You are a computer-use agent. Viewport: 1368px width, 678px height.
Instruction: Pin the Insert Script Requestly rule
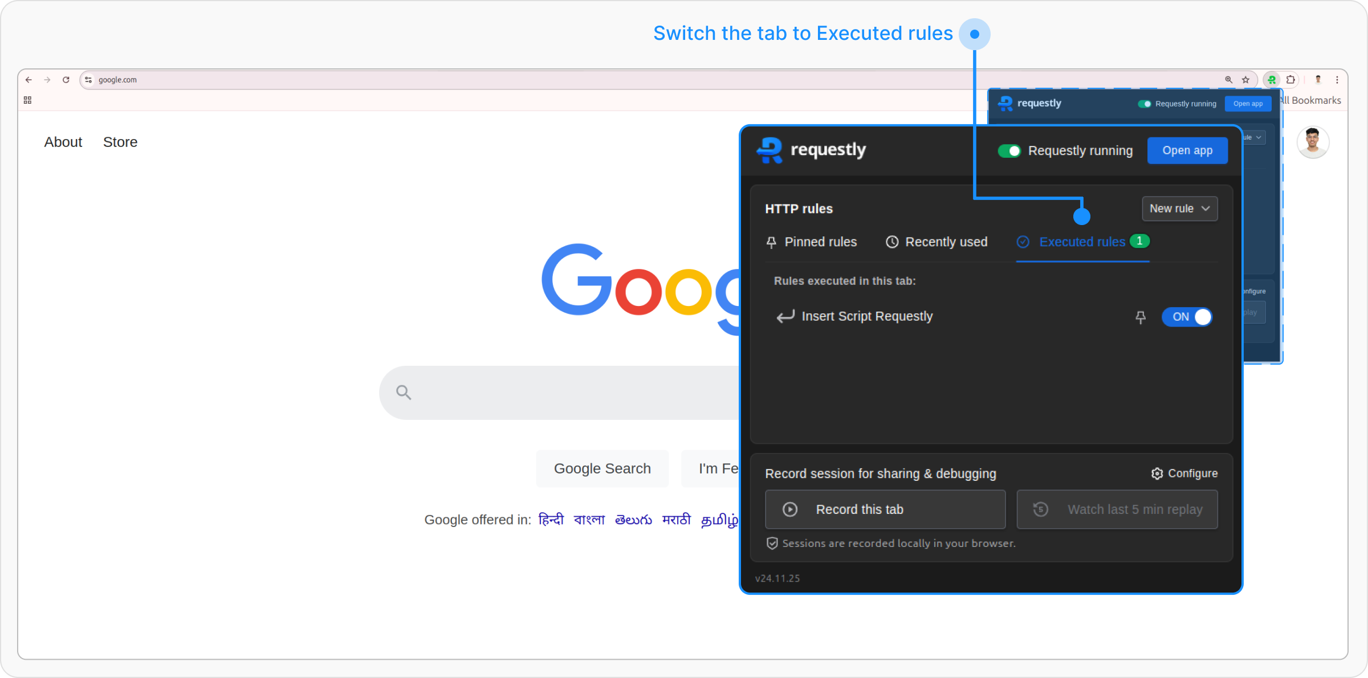pos(1141,317)
